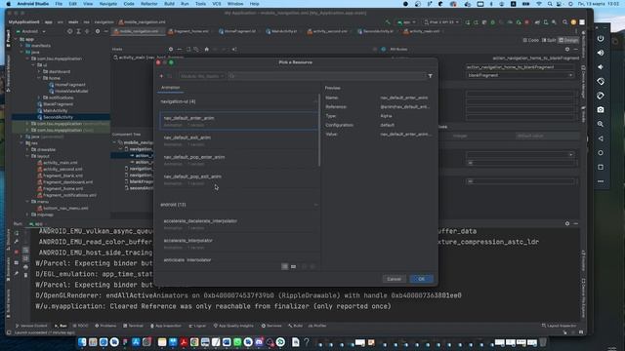The height and width of the screenshot is (351, 625).
Task: Open the SecondActivity.kt editor tab
Action: pyautogui.click(x=378, y=31)
